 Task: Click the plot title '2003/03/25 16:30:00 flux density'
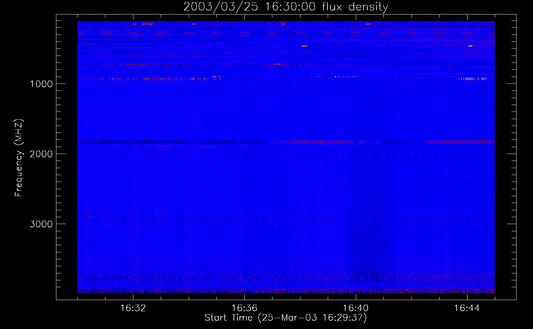click(286, 7)
